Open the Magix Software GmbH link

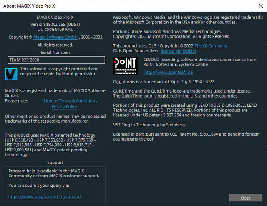[x=55, y=37]
